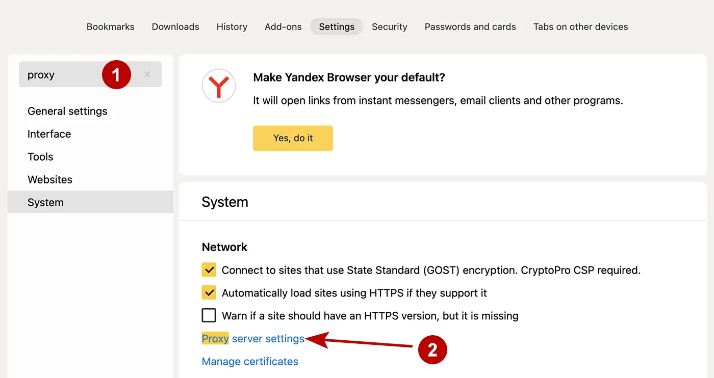Open the Interface section

point(49,134)
